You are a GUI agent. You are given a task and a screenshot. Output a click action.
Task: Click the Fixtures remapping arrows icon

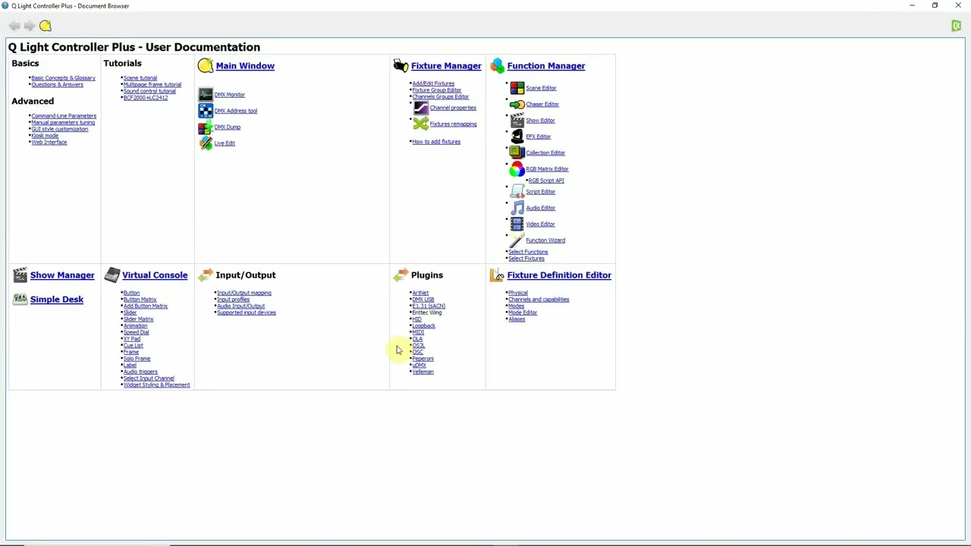[421, 124]
